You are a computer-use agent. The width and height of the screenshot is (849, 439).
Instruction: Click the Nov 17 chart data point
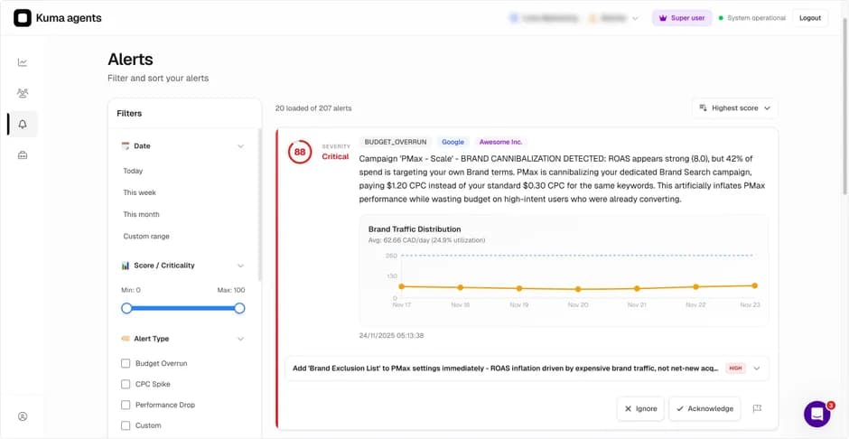[x=401, y=286]
